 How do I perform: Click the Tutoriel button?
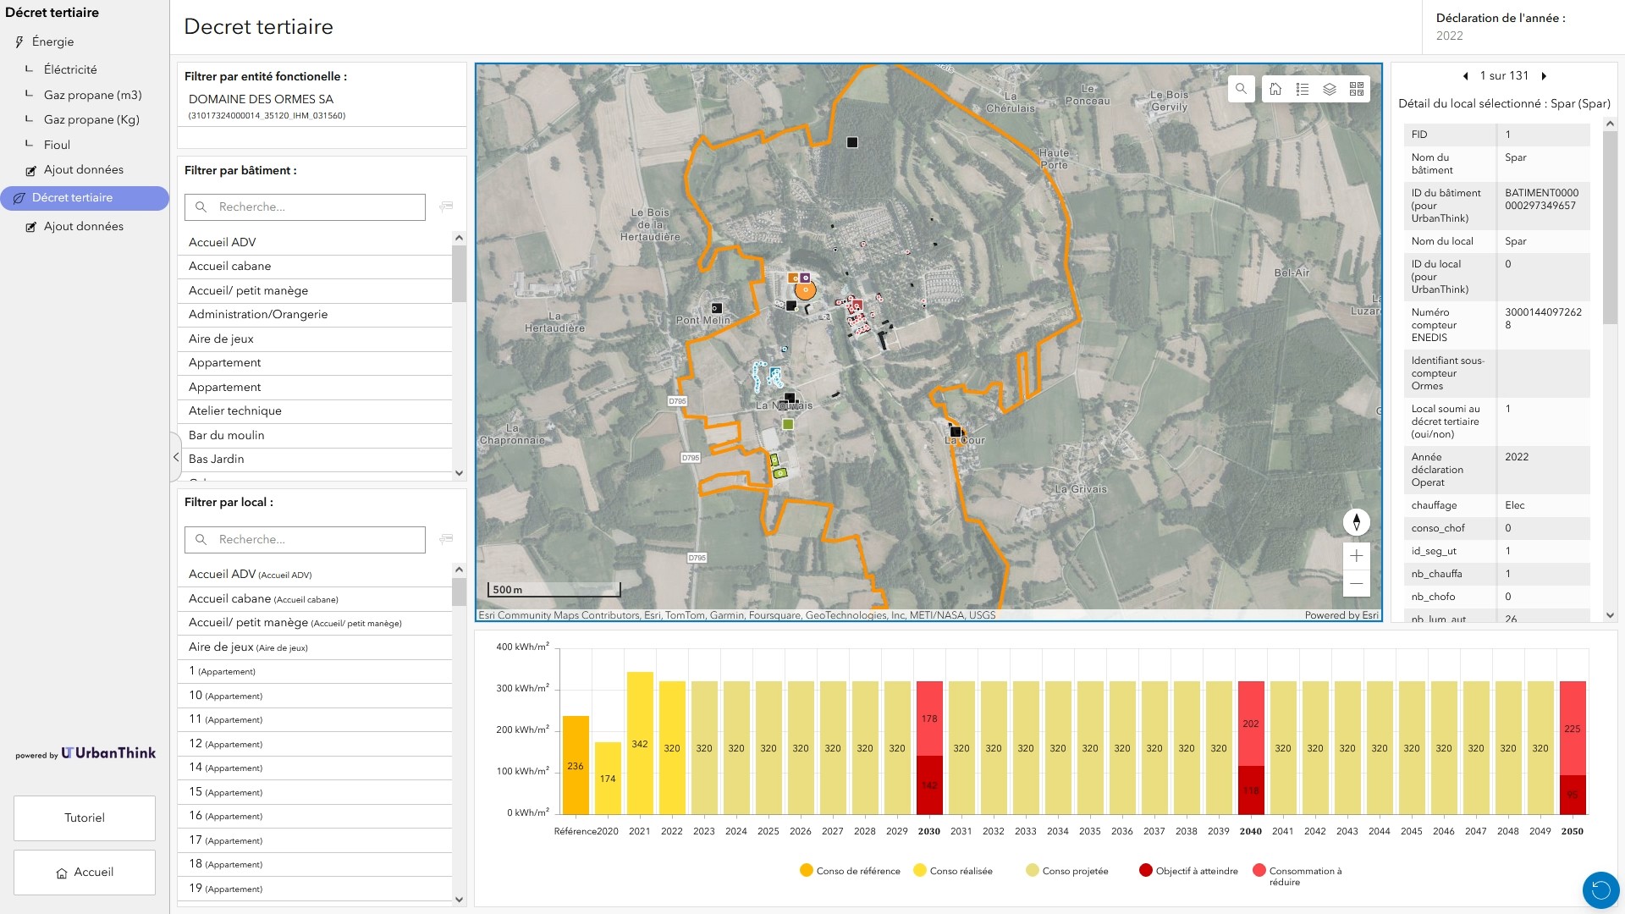[x=85, y=818]
